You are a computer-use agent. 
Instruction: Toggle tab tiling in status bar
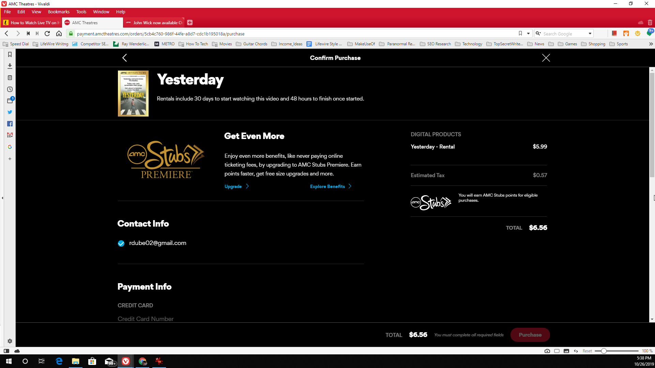(557, 351)
